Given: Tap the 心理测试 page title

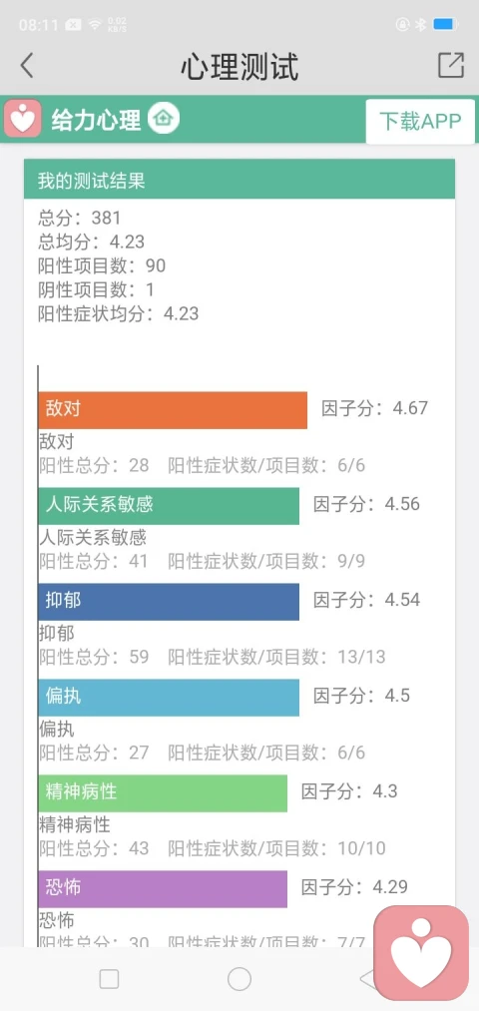Looking at the screenshot, I should (x=239, y=67).
